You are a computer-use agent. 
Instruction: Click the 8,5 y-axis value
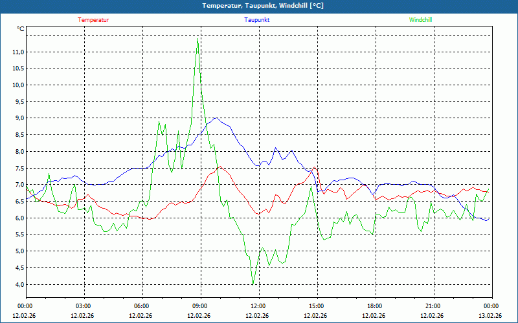click(x=19, y=135)
